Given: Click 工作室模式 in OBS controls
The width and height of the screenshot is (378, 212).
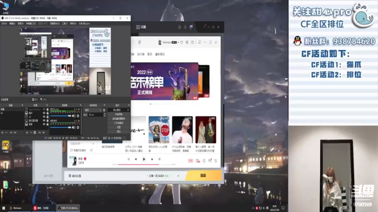Looking at the screenshot, I should (119, 123).
